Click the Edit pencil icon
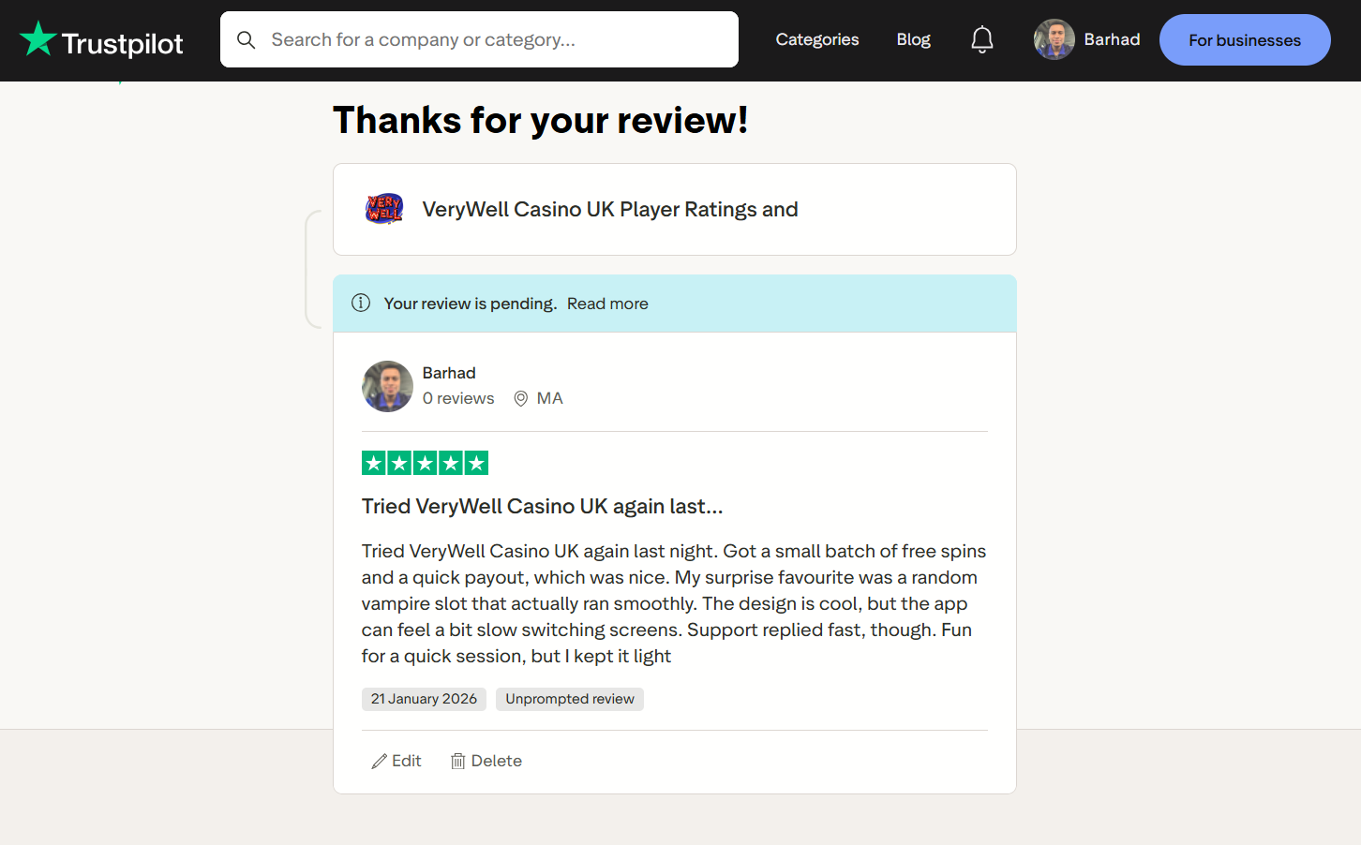Viewport: 1361px width, 845px height. (x=380, y=762)
